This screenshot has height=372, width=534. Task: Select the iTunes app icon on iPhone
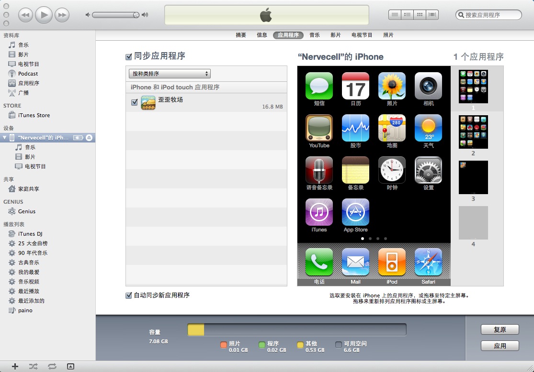(319, 212)
